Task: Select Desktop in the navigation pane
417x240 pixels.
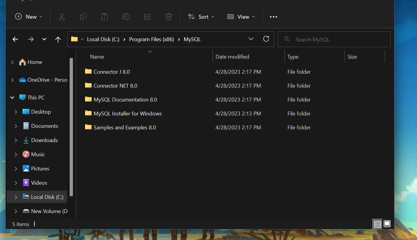Action: [x=41, y=112]
